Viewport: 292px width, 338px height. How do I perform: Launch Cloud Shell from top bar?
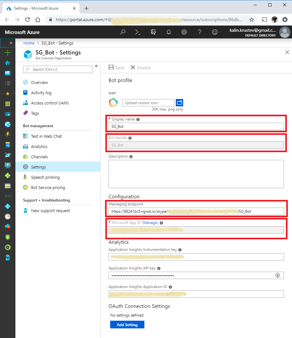138,32
